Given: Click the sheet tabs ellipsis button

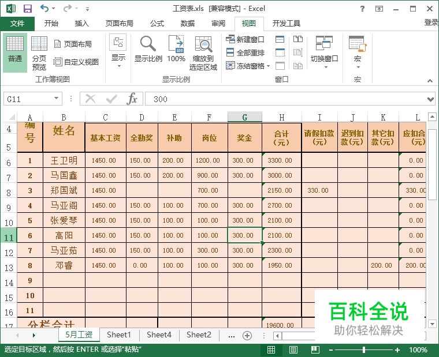Looking at the screenshot, I should (232, 336).
